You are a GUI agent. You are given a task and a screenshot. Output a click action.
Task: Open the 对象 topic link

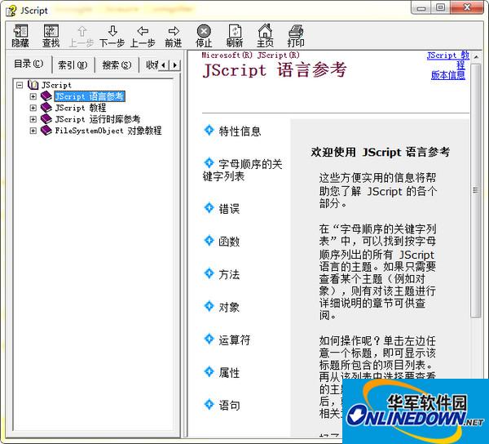[x=229, y=307]
